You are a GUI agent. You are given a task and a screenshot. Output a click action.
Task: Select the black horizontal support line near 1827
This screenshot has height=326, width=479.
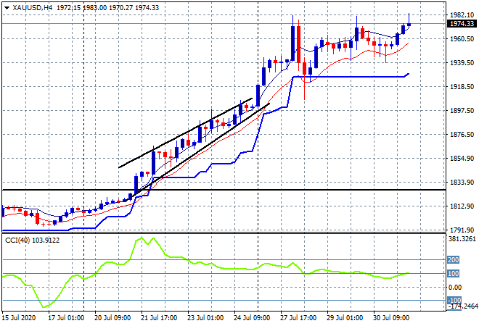coord(224,190)
